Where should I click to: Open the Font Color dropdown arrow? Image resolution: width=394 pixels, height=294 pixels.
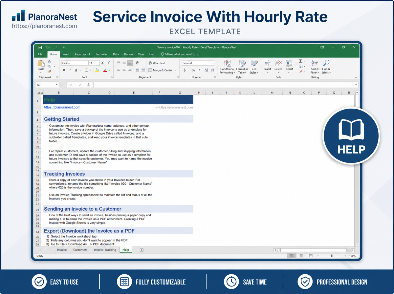tap(109, 70)
